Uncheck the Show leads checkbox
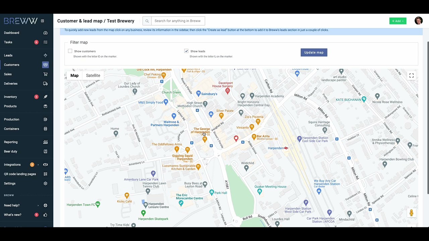This screenshot has height=241, width=429. pyautogui.click(x=186, y=51)
